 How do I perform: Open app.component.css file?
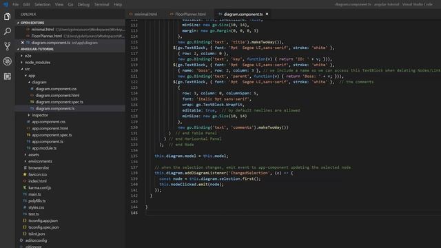pyautogui.click(x=49, y=122)
